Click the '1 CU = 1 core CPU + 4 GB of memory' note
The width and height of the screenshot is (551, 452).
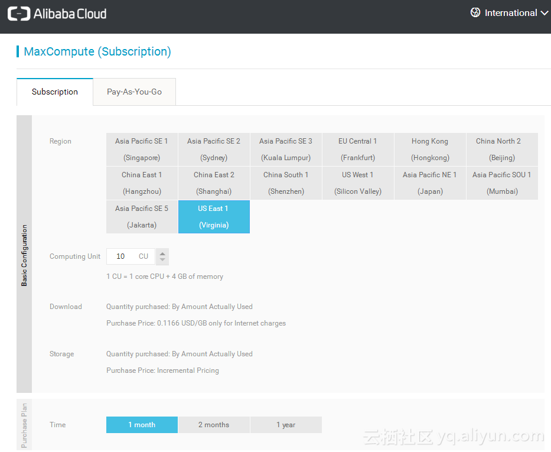(x=165, y=277)
